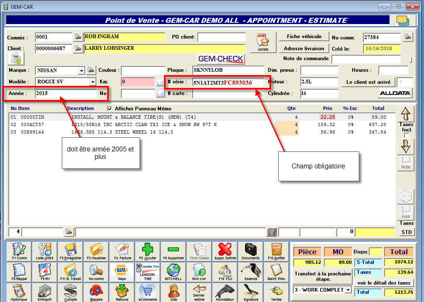Image resolution: width=424 pixels, height=302 pixels.
Task: Select the Essence fuel pump icon
Action: tap(251, 272)
